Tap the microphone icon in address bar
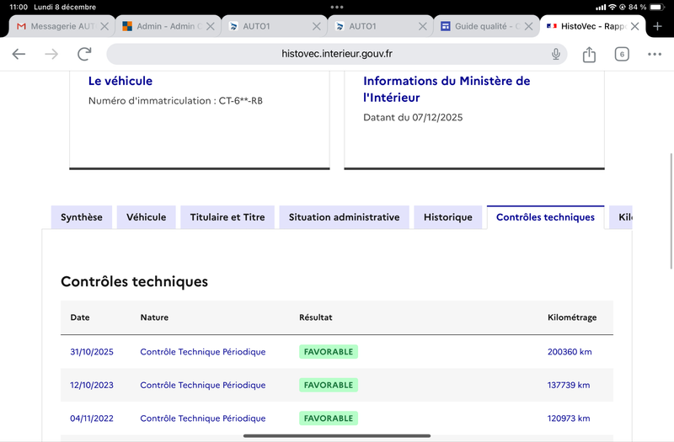The height and width of the screenshot is (442, 674). coord(556,54)
